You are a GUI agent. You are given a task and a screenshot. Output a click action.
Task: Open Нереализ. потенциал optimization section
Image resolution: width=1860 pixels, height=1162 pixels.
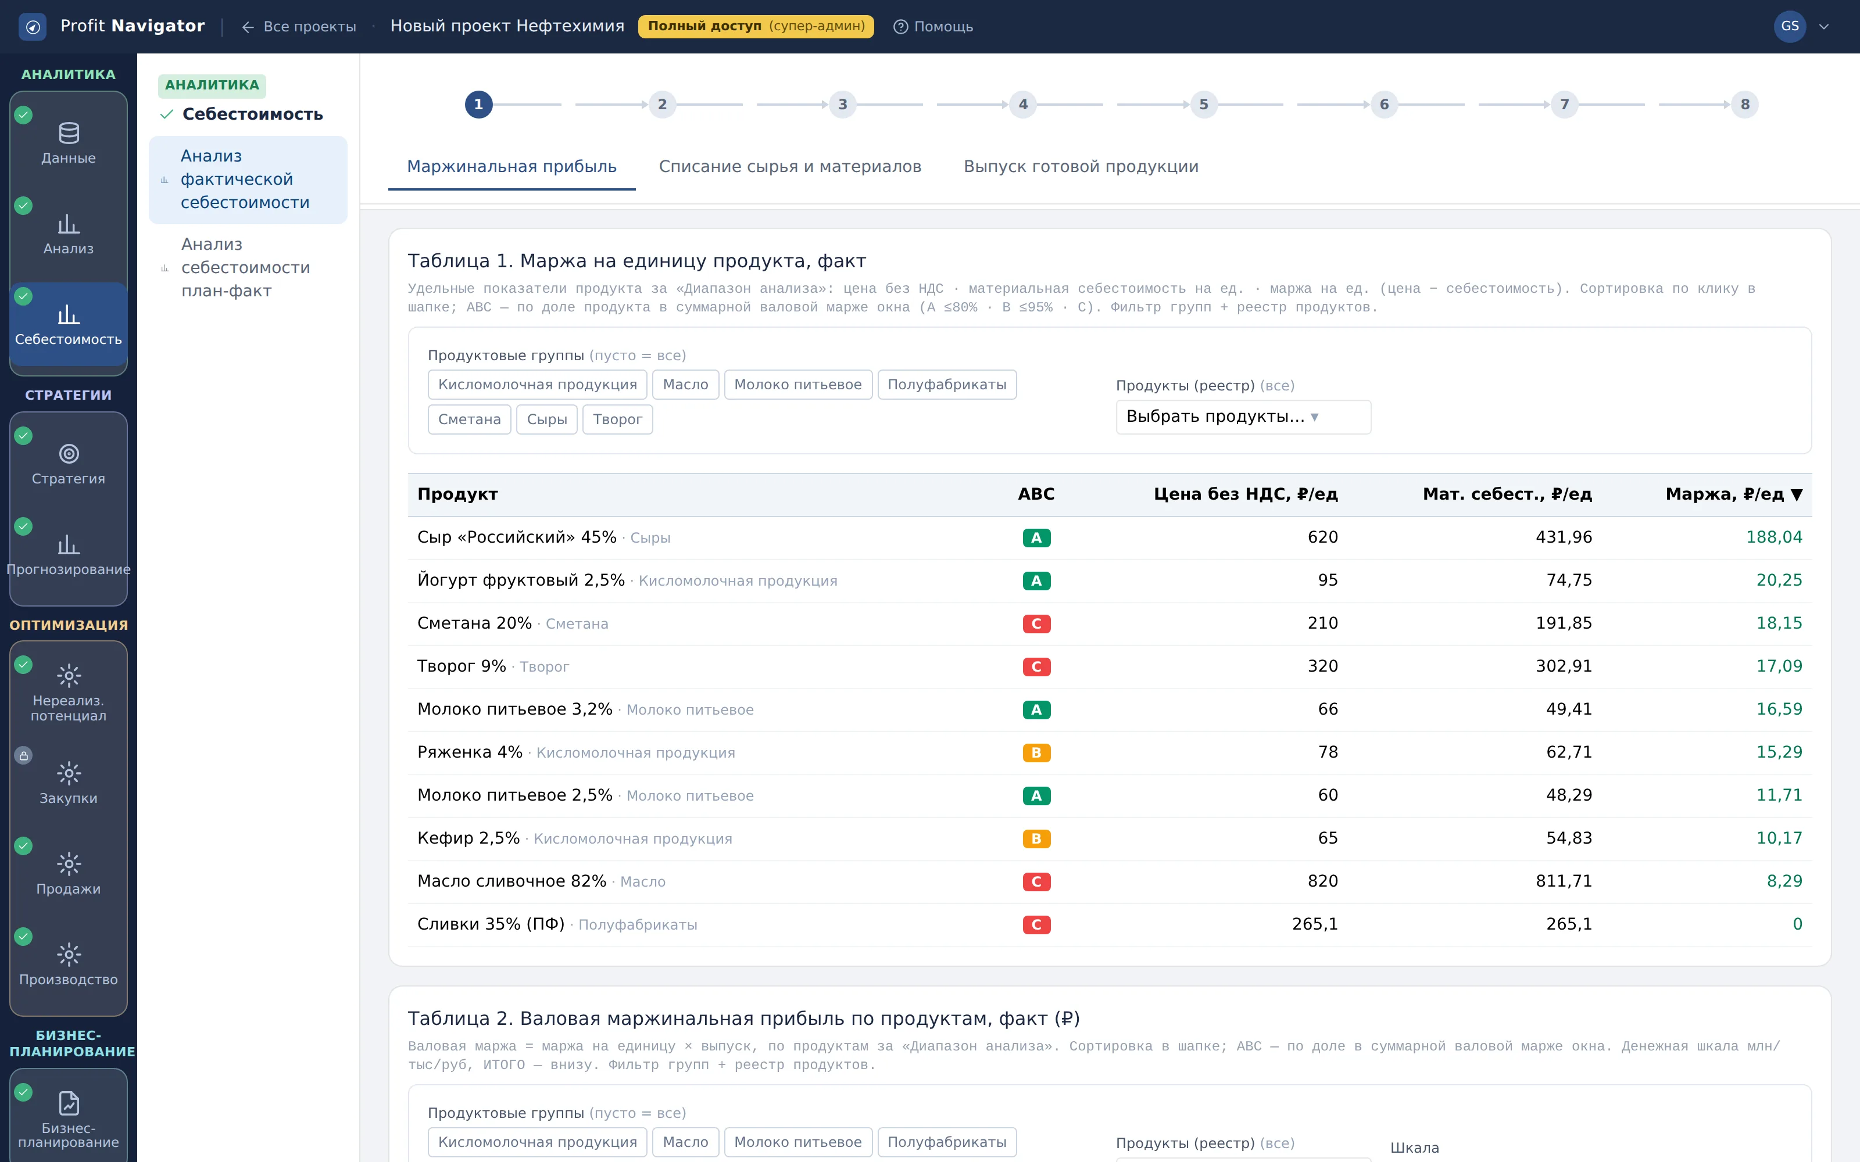pyautogui.click(x=69, y=693)
